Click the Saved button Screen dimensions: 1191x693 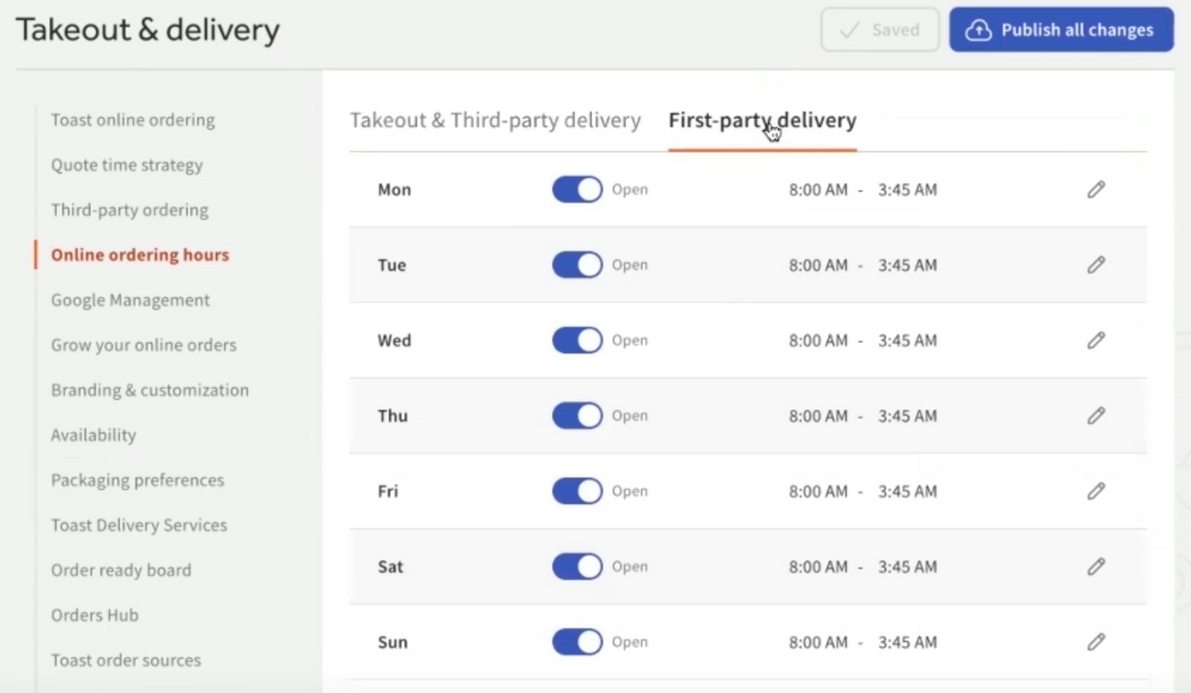pos(880,29)
